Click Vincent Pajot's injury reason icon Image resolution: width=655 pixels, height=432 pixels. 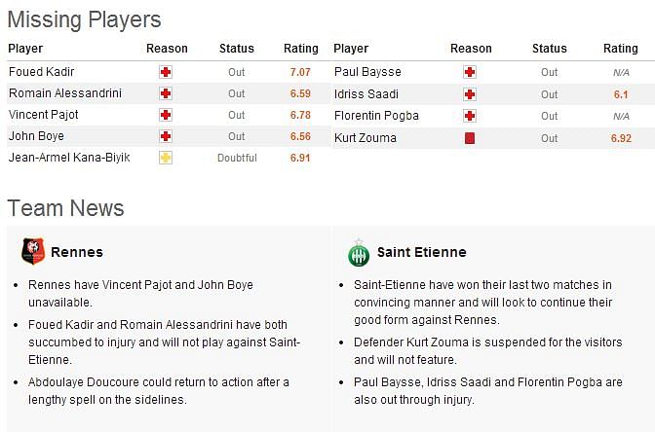[166, 115]
